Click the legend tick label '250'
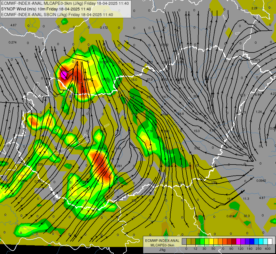 [259, 249]
